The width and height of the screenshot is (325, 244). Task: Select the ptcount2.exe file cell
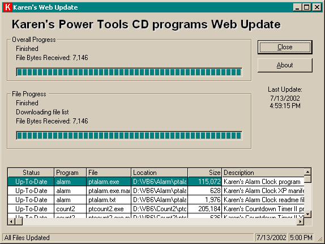tap(109, 209)
